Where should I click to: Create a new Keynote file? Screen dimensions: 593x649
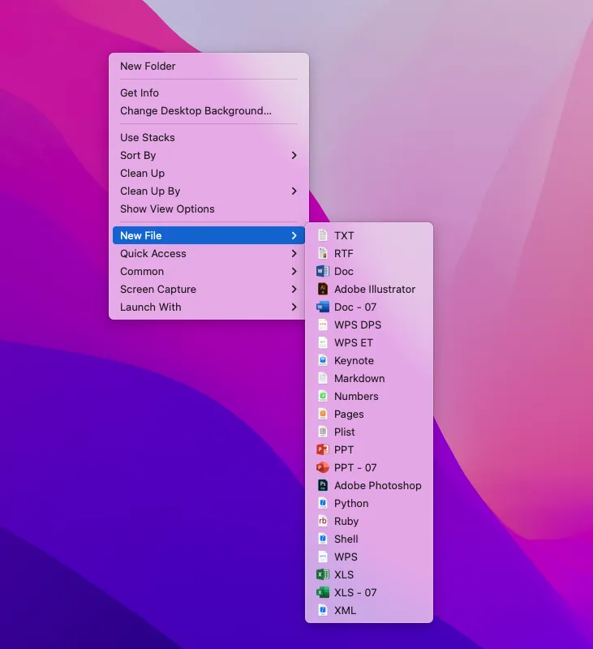tap(369, 360)
